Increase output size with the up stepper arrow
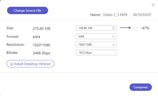Image resolution: width=158 pixels, height=96 pixels. pos(113,27)
